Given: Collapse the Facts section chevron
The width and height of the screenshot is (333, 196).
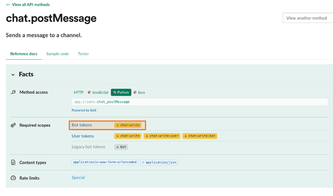Looking at the screenshot, I should pyautogui.click(x=13, y=75).
